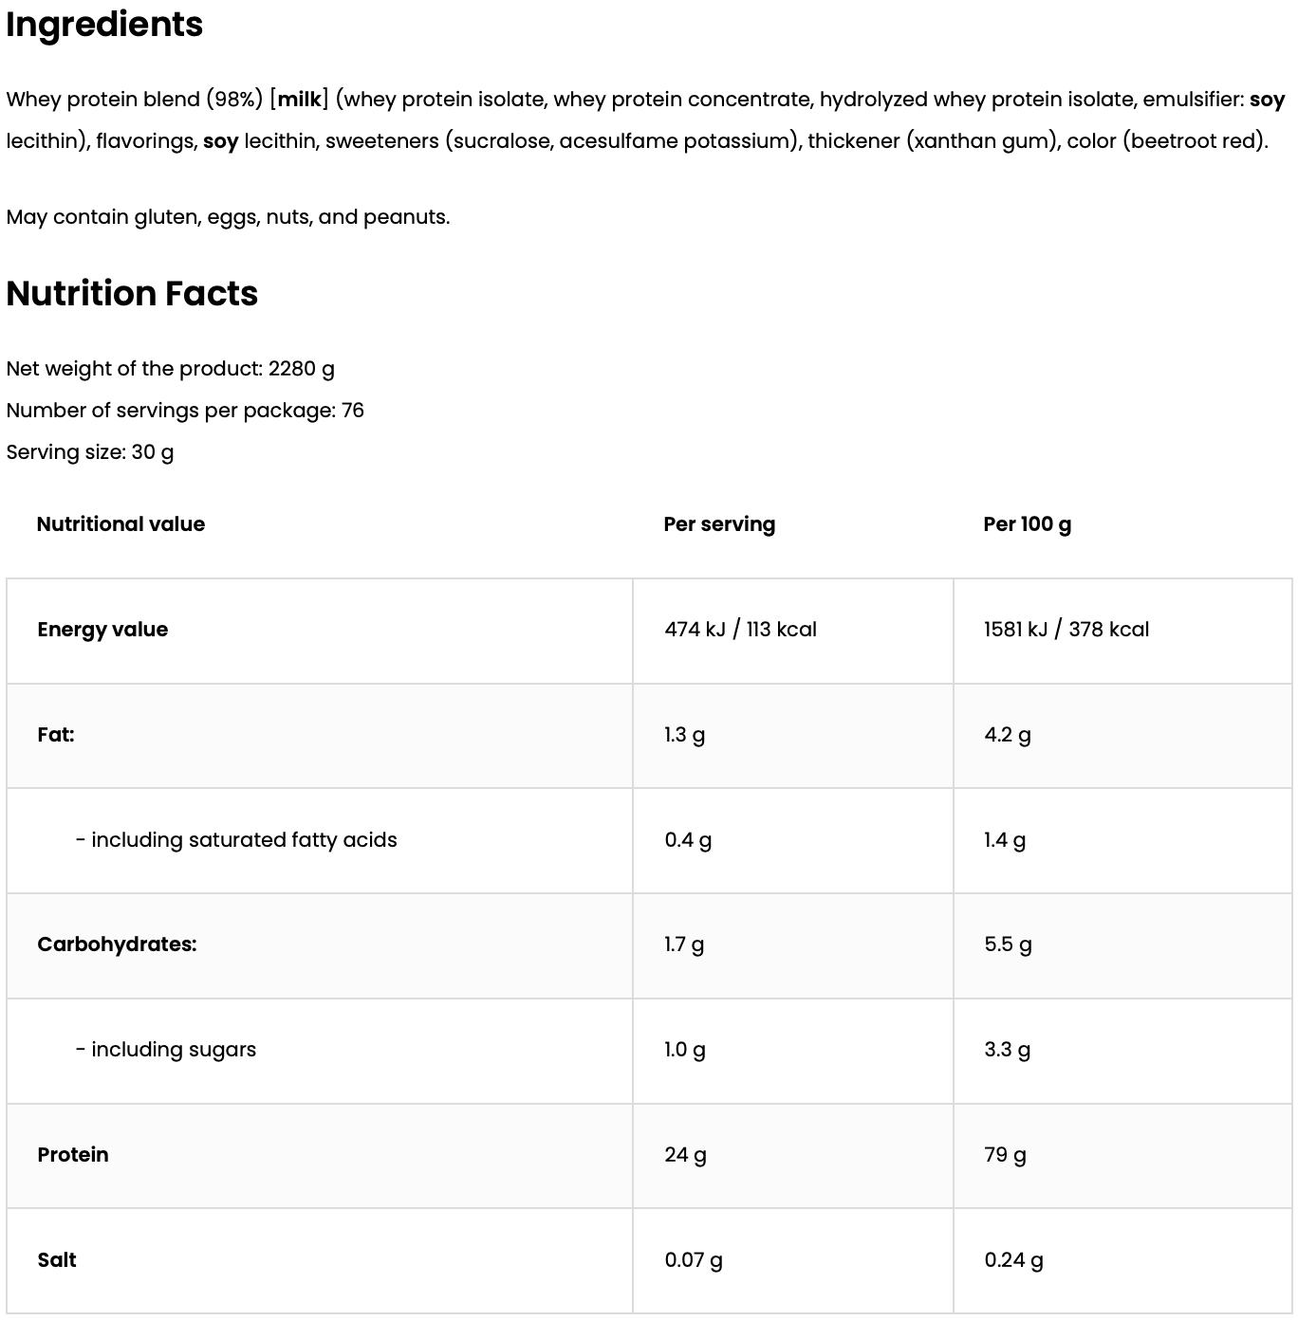Click the 474 kJ / 113 kcal cell

[740, 630]
